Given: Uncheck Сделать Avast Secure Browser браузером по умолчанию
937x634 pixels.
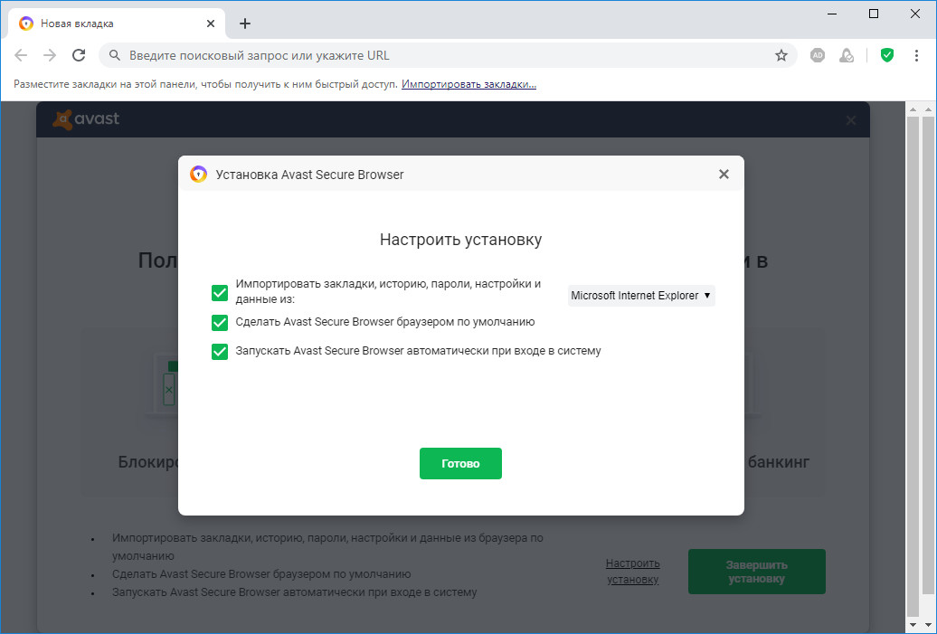Looking at the screenshot, I should [x=220, y=323].
